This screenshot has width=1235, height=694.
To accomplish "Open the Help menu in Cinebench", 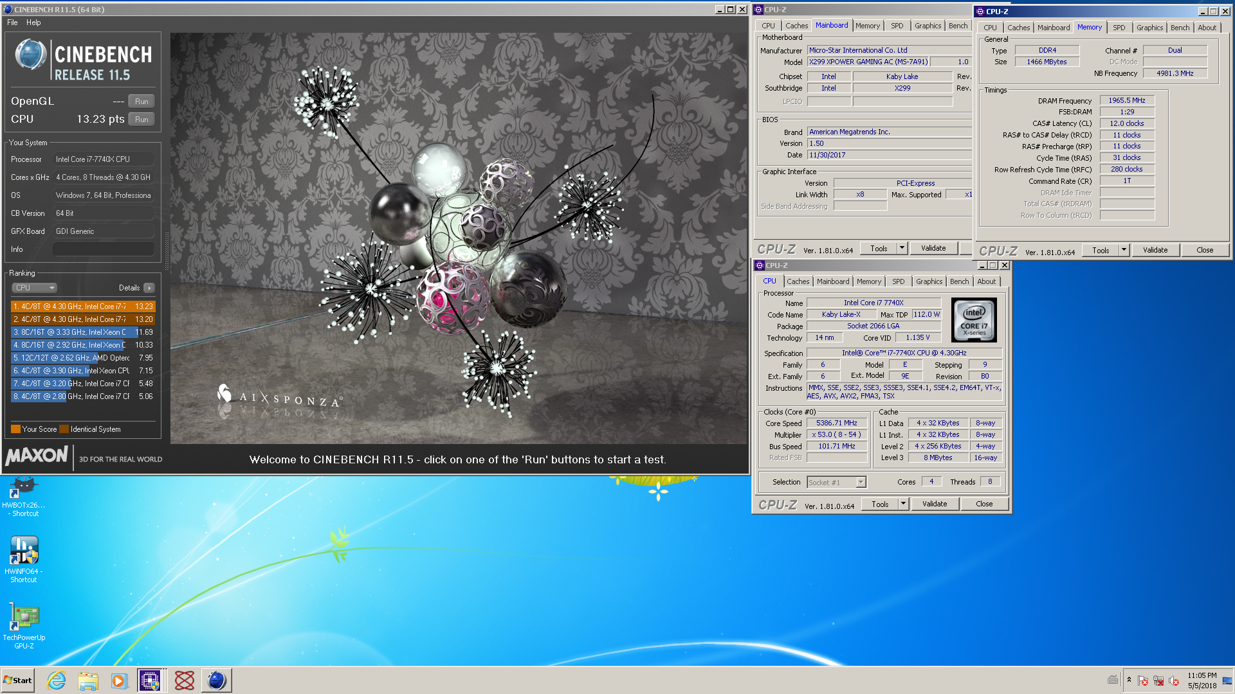I will tap(33, 22).
